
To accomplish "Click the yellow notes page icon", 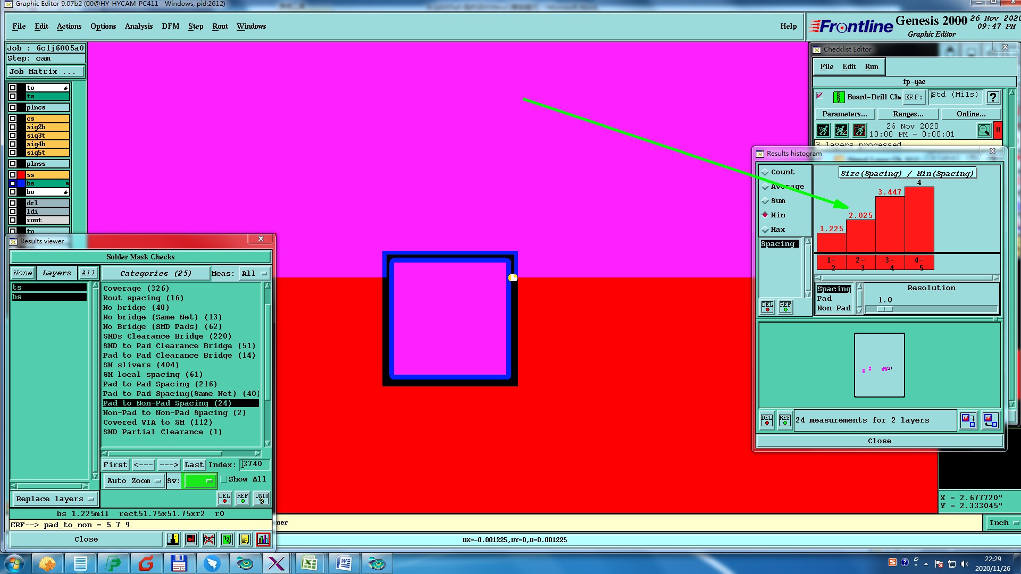I will click(245, 539).
